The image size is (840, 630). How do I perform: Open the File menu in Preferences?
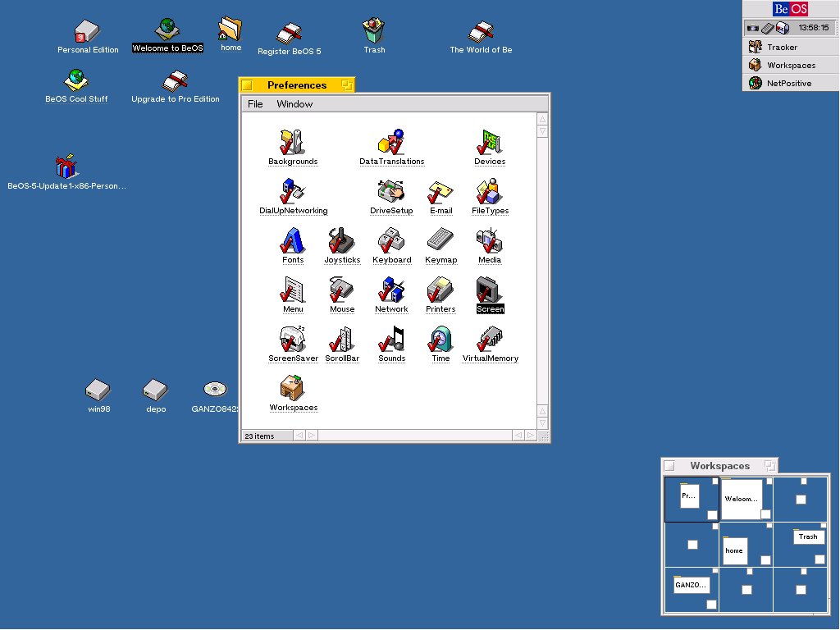point(255,104)
